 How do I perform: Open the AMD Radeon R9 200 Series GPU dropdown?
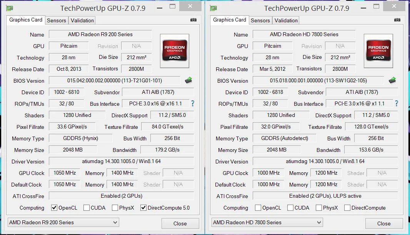pyautogui.click(x=63, y=222)
